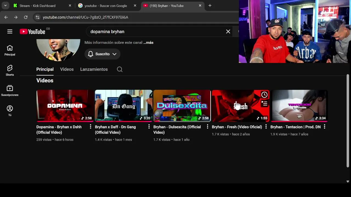Screen dimensions: 351x197
Task: Click Más información sobre este canal text
Action: click(113, 42)
